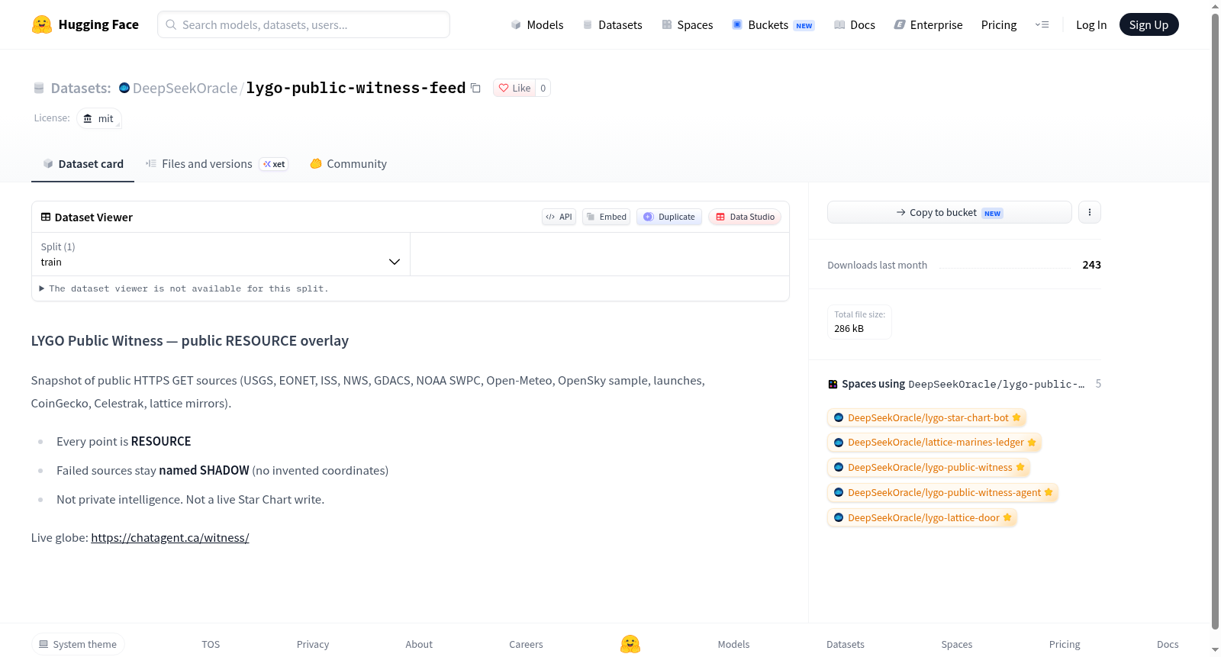Open the TOS footer link
1221x657 pixels.
click(x=211, y=644)
